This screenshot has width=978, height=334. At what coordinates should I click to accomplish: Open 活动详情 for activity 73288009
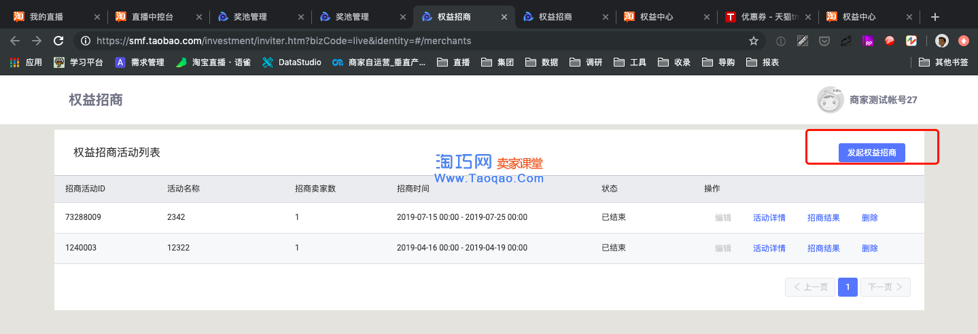coord(769,218)
